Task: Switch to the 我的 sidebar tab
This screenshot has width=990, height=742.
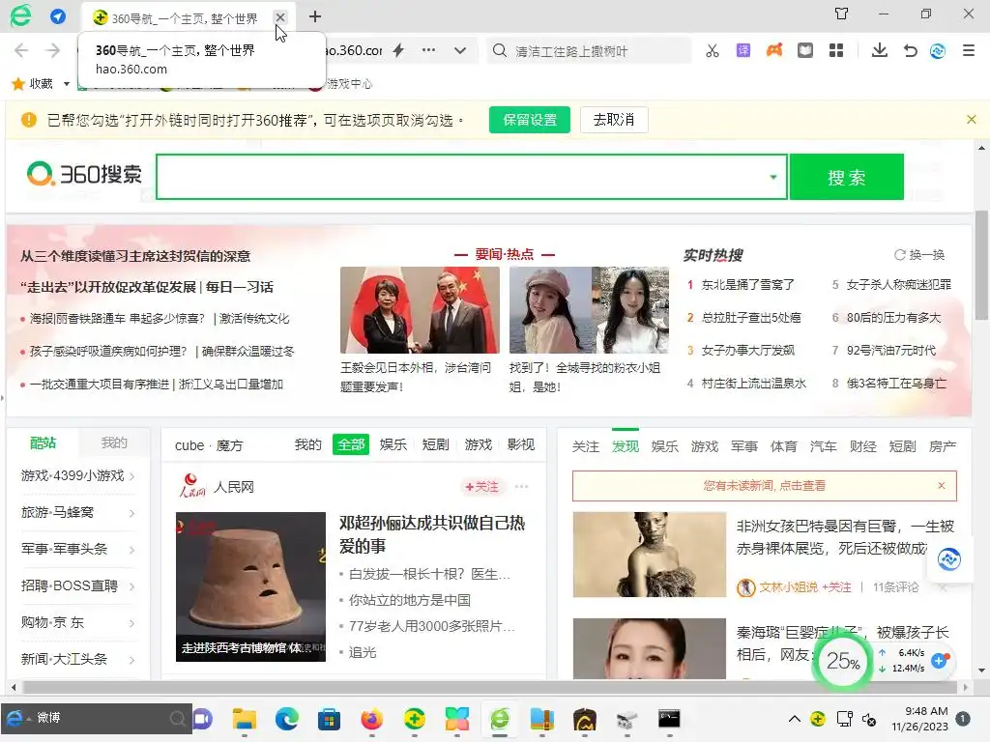Action: (x=114, y=442)
